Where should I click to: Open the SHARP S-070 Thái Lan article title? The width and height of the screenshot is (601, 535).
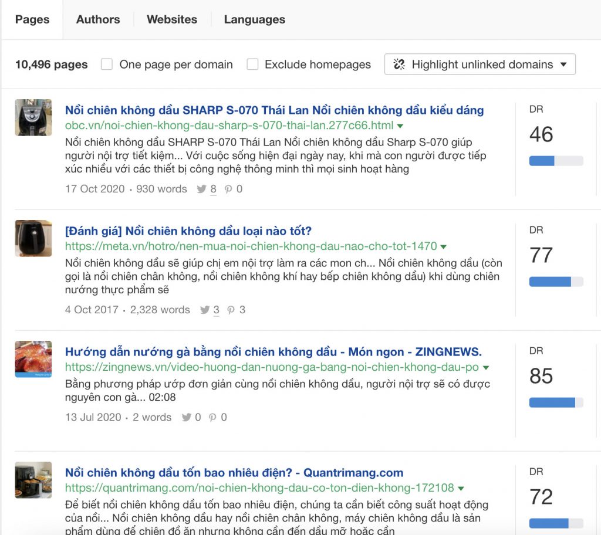click(275, 110)
